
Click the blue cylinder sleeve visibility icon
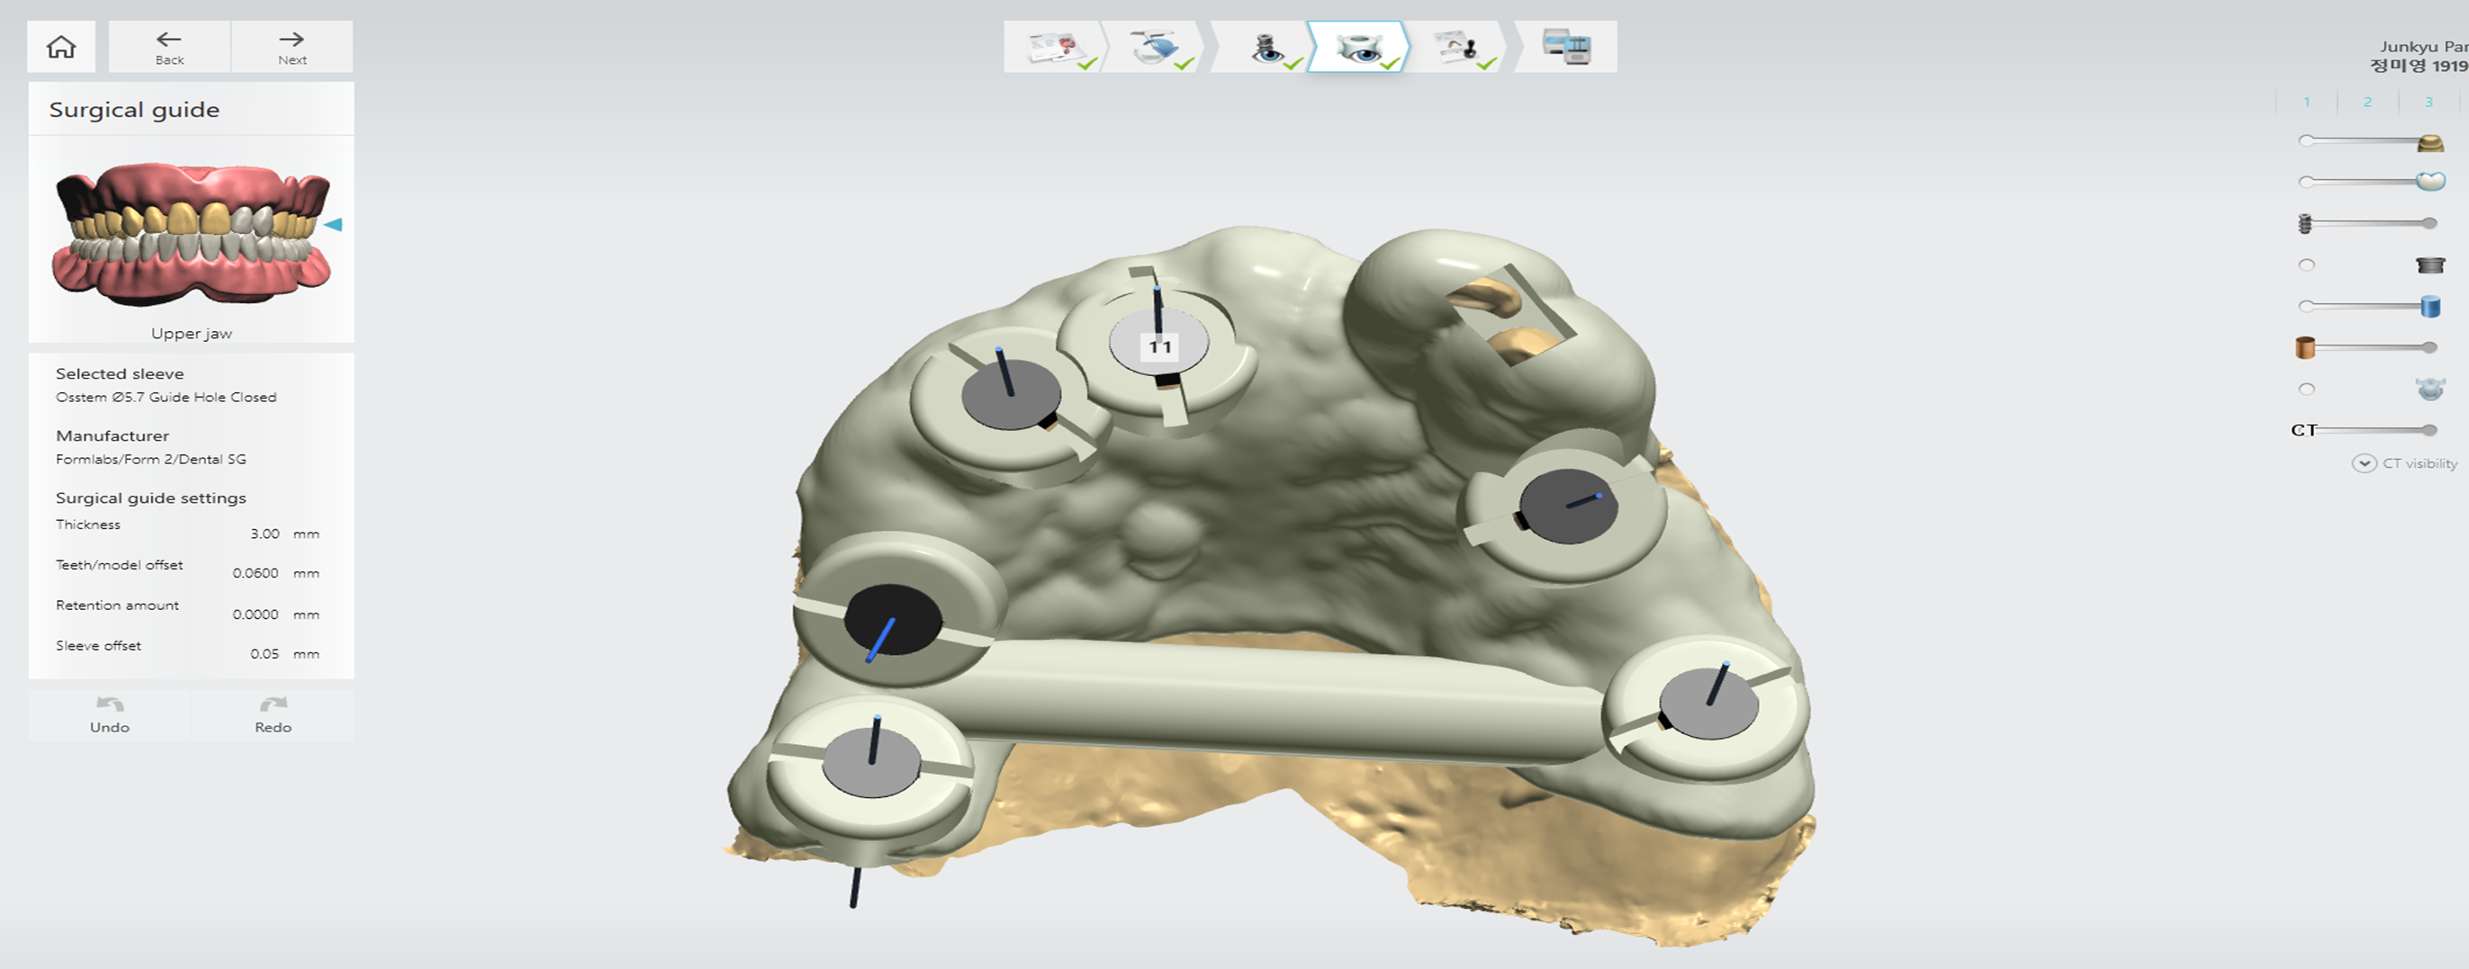2429,307
